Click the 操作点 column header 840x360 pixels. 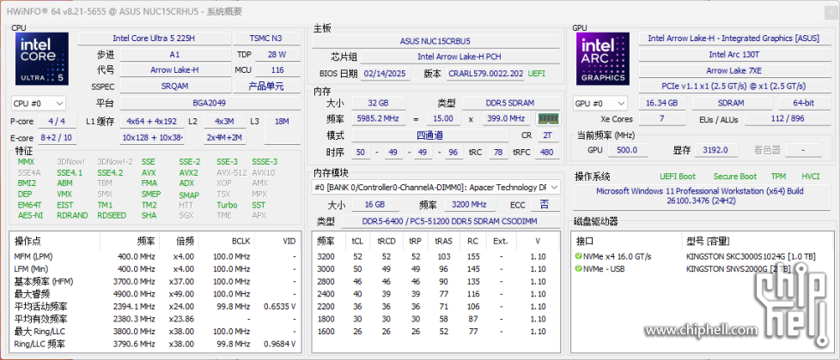coord(26,241)
